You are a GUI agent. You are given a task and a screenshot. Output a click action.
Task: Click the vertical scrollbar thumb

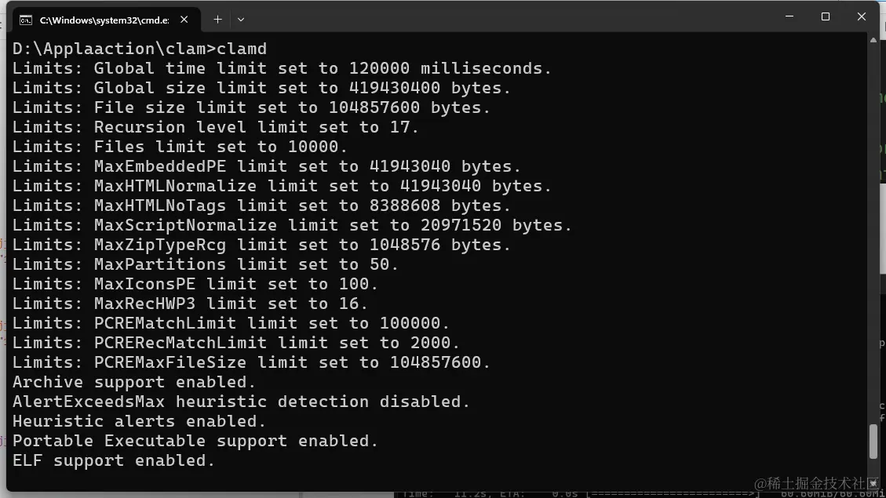873,441
